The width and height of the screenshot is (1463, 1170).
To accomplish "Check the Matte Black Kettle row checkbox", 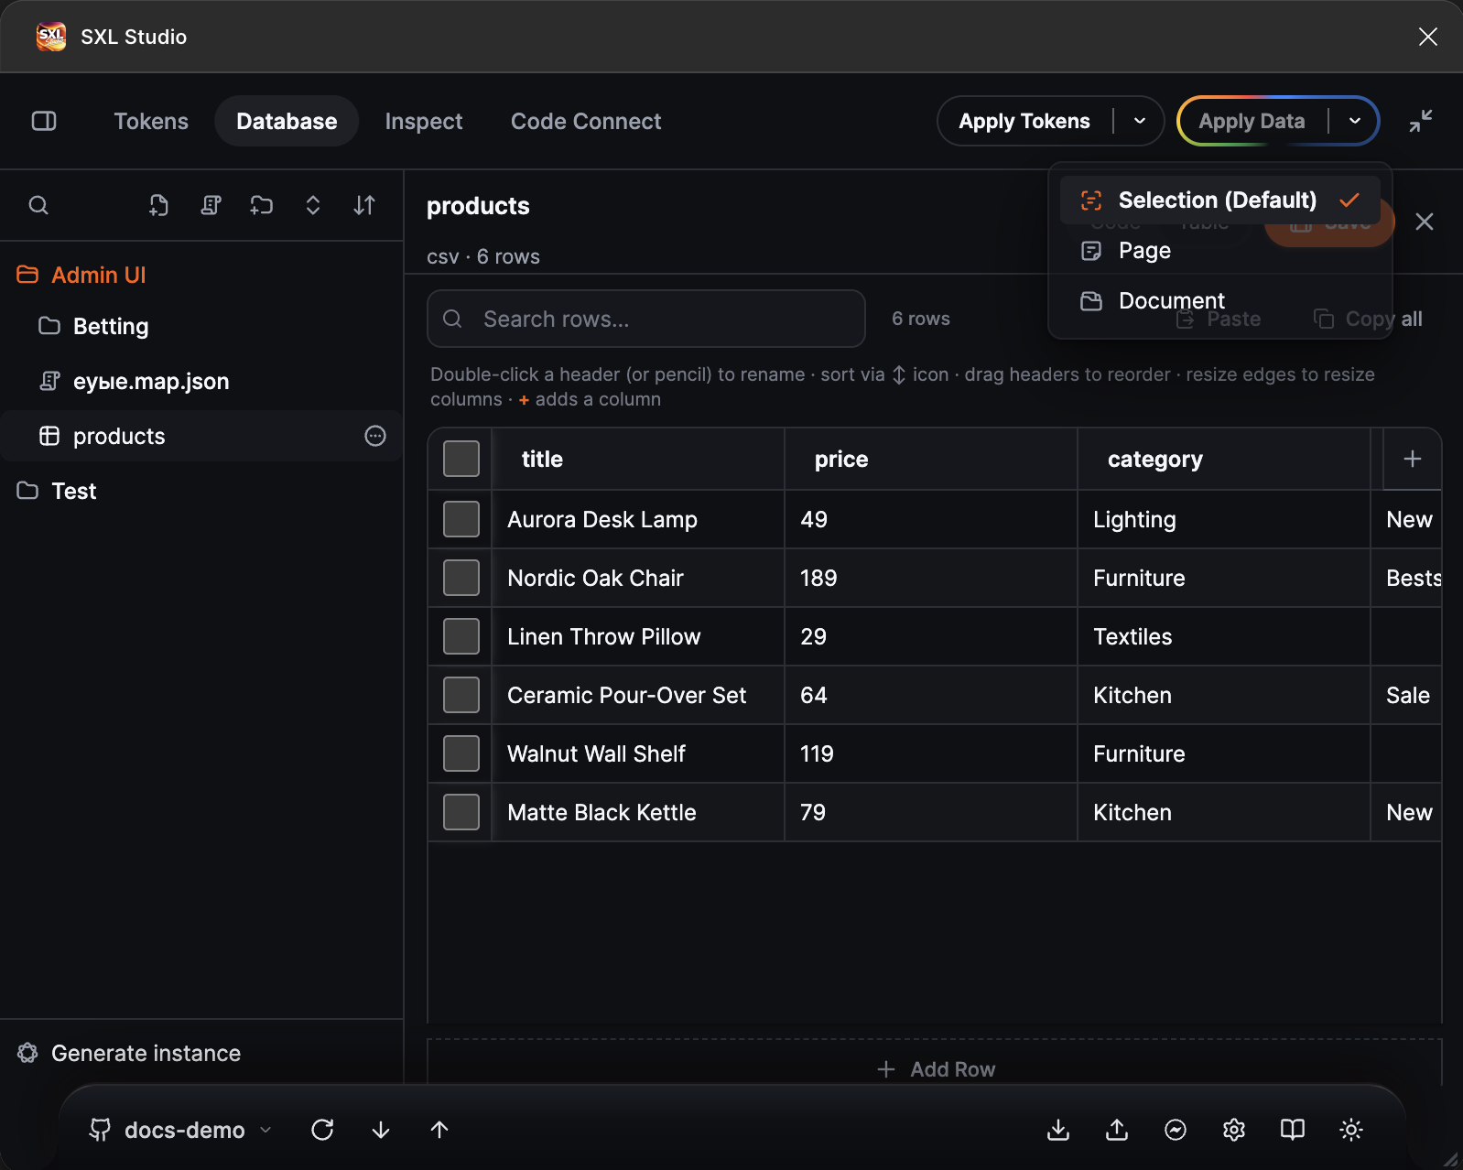I will tap(461, 812).
